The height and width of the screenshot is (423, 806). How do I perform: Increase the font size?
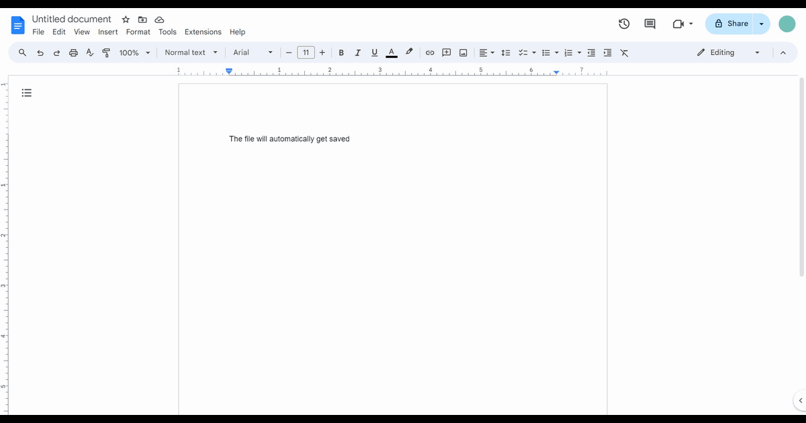[322, 52]
